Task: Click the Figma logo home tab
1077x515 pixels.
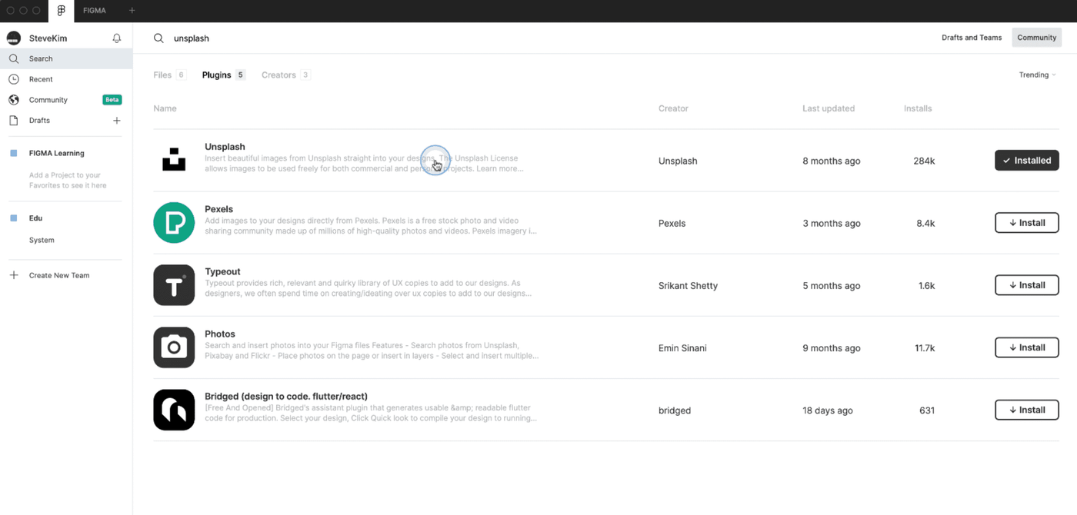Action: (x=61, y=11)
